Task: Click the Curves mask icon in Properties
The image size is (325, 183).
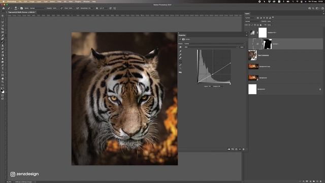Action: coord(183,39)
